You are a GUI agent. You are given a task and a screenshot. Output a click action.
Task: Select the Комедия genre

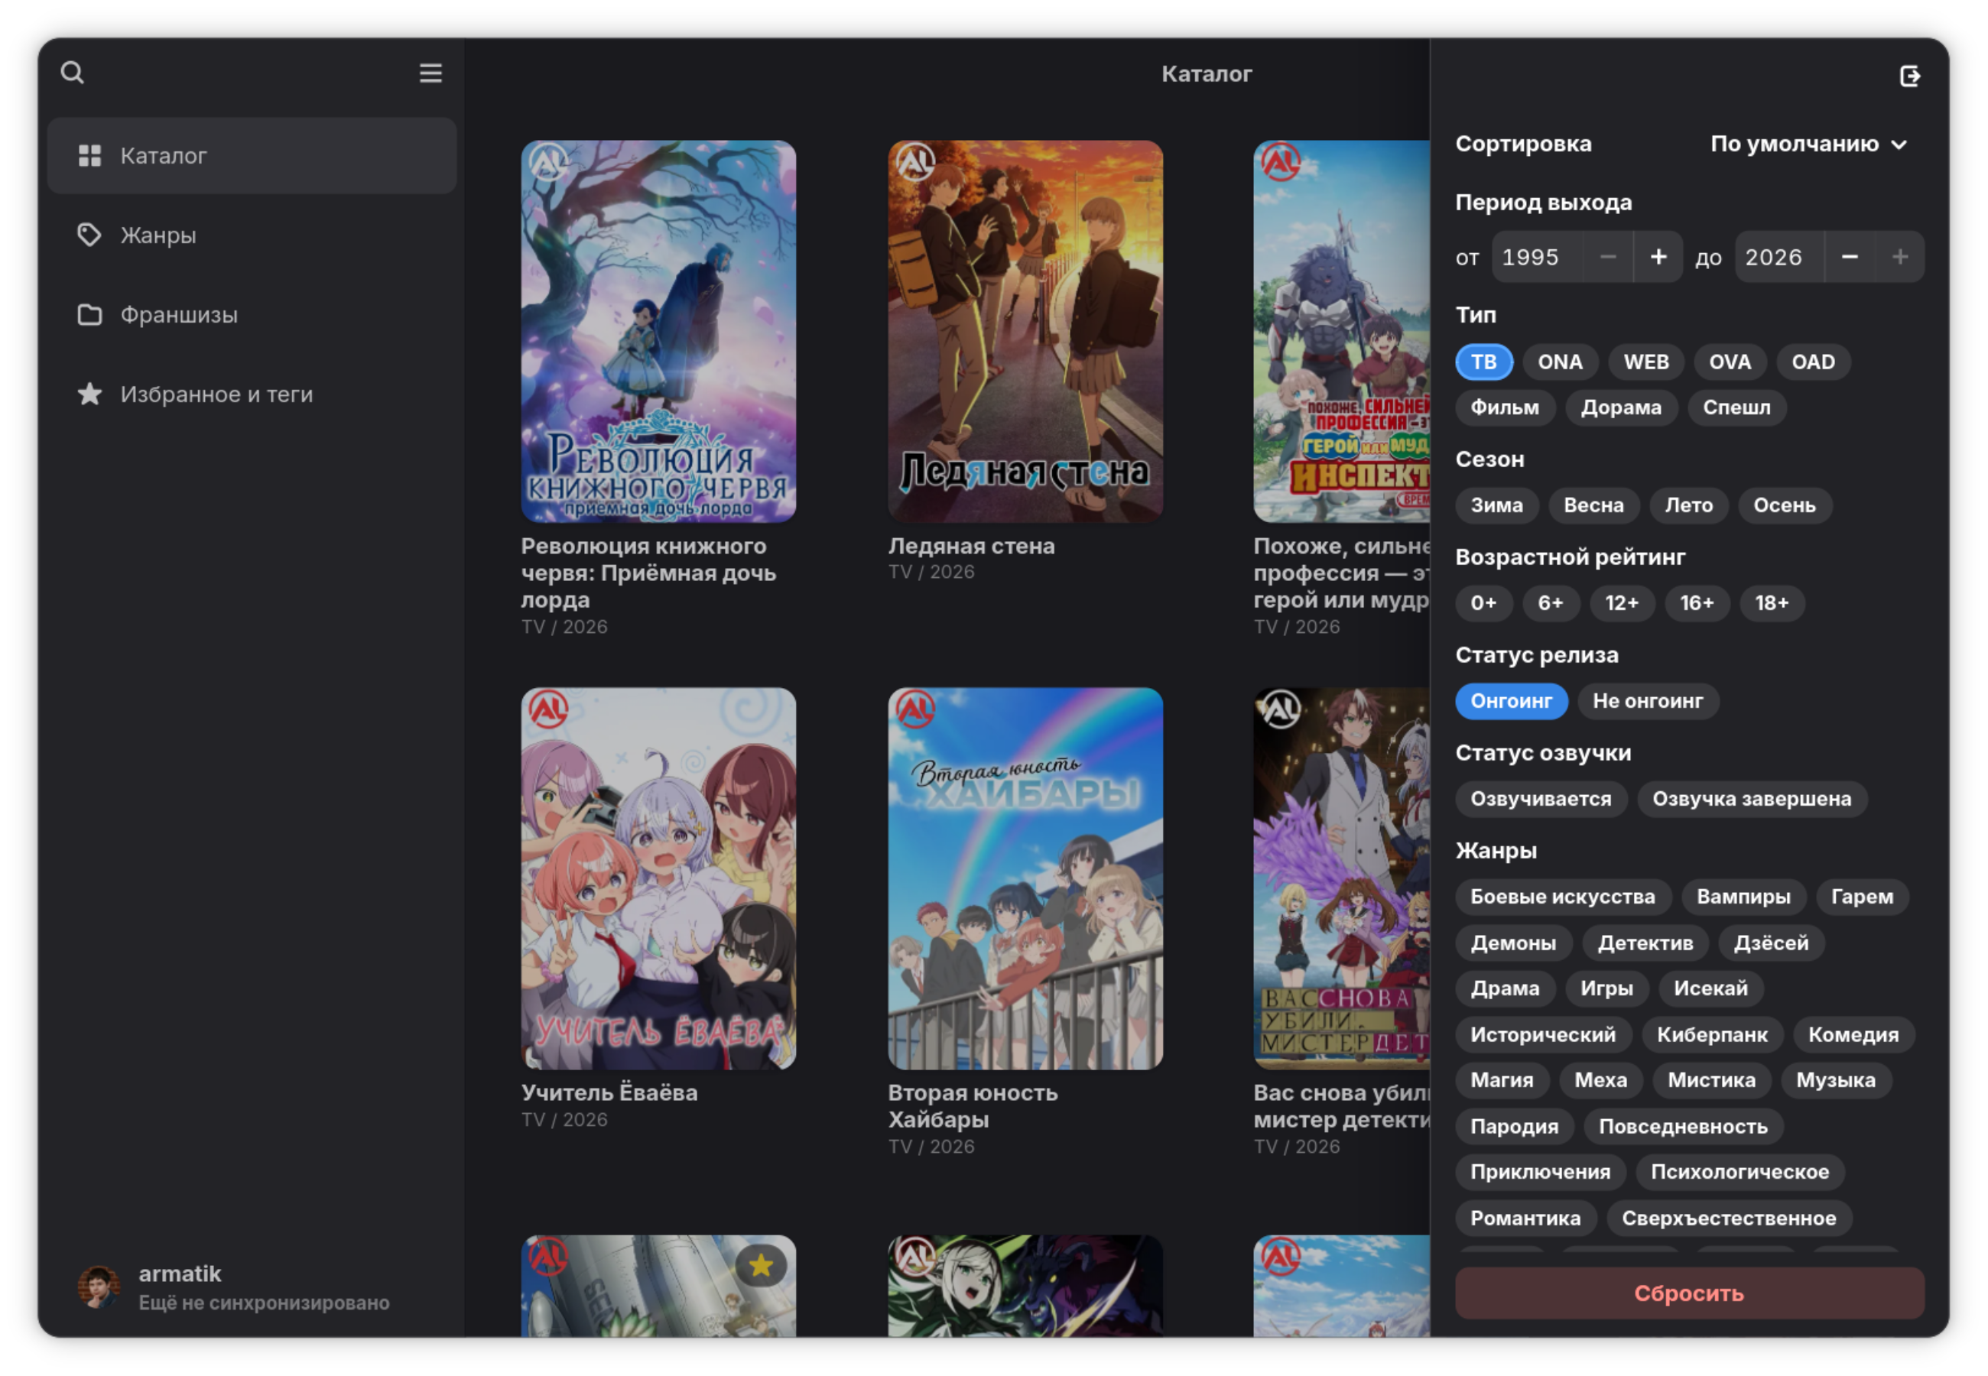tap(1853, 1034)
